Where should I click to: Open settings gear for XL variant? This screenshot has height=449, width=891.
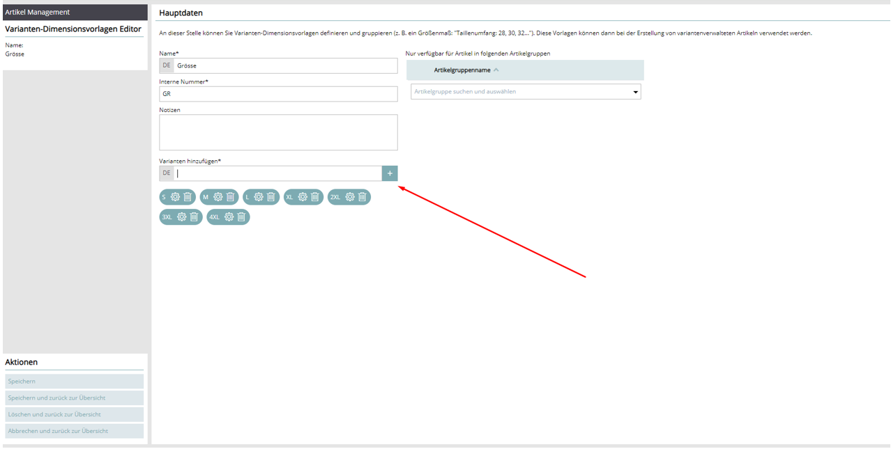(x=303, y=197)
